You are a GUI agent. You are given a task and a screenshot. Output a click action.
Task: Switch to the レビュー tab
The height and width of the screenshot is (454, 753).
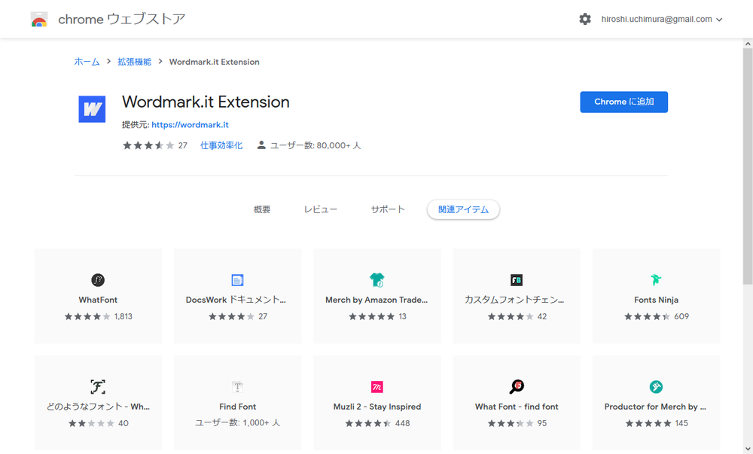(320, 210)
